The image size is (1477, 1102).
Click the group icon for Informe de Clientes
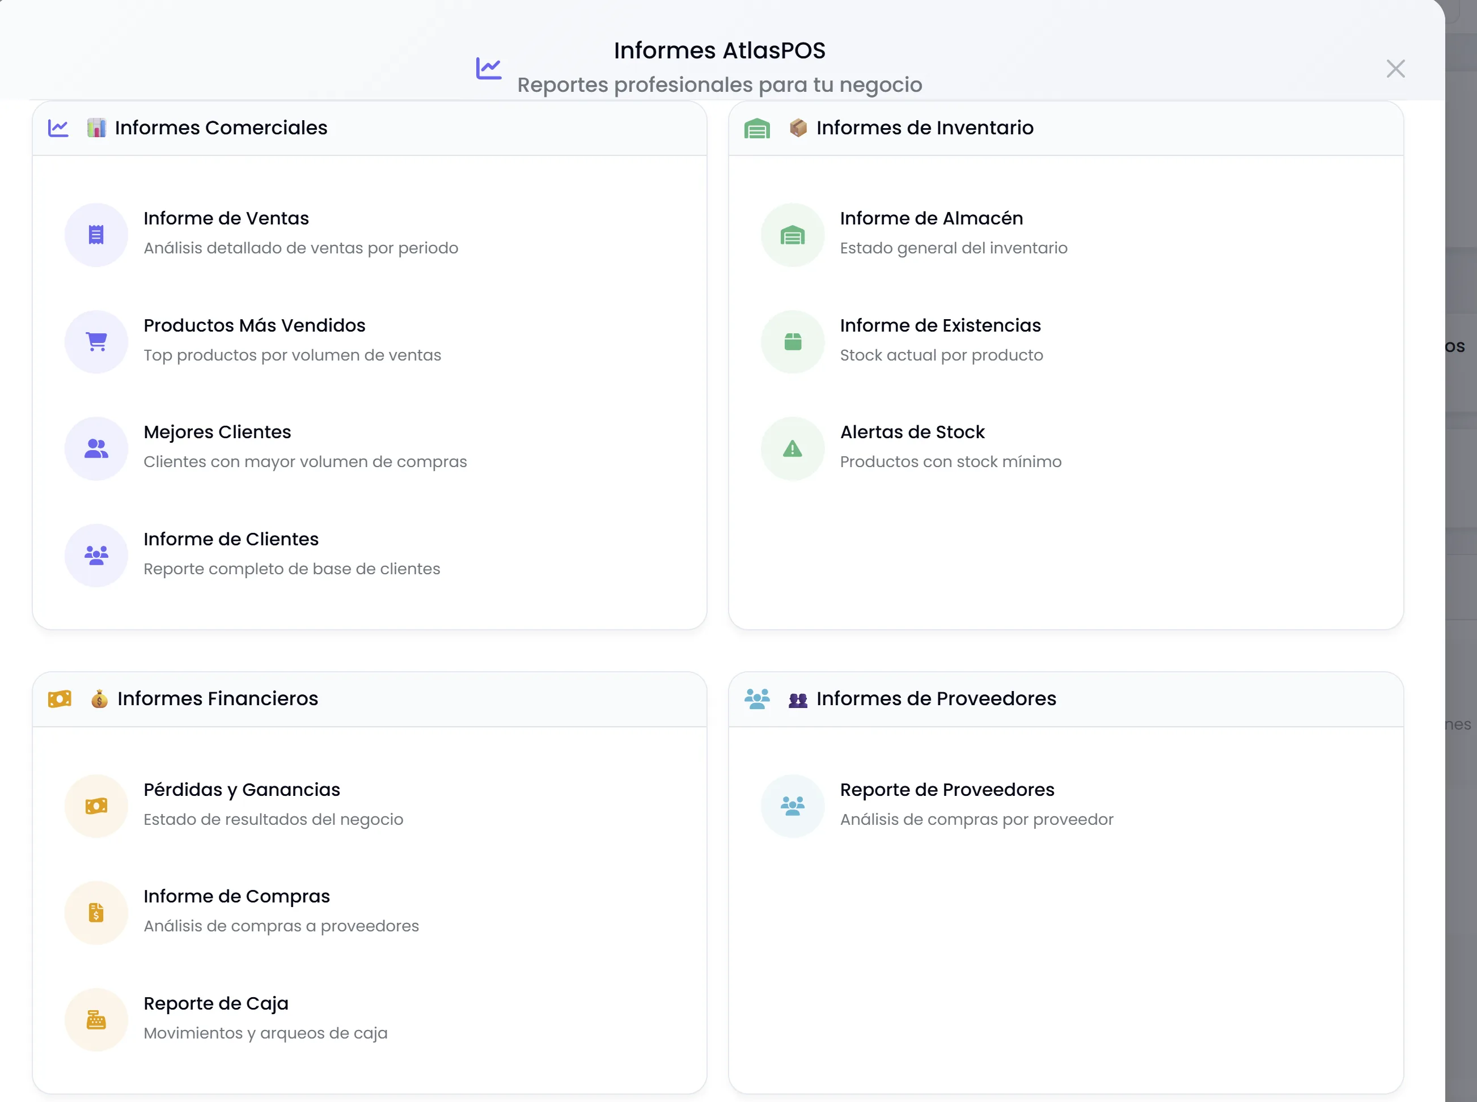click(x=96, y=555)
